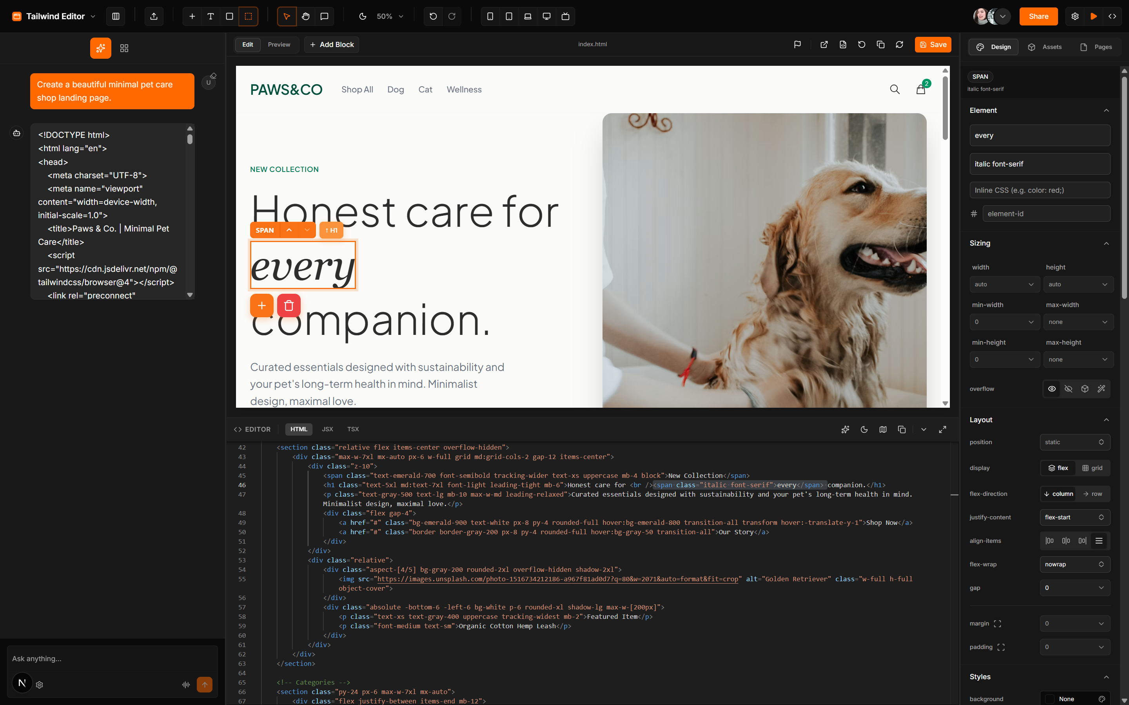Screen dimensions: 1129x705
Task: Click the Wellness nav link
Action: [464, 90]
